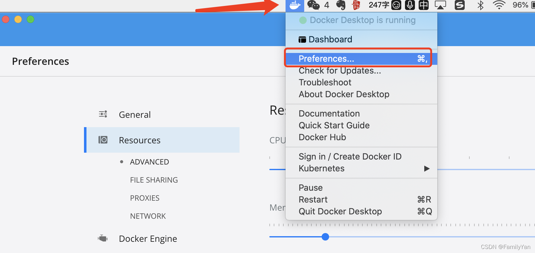Open the Bluetooth status icon
The image size is (535, 253).
pyautogui.click(x=481, y=5)
